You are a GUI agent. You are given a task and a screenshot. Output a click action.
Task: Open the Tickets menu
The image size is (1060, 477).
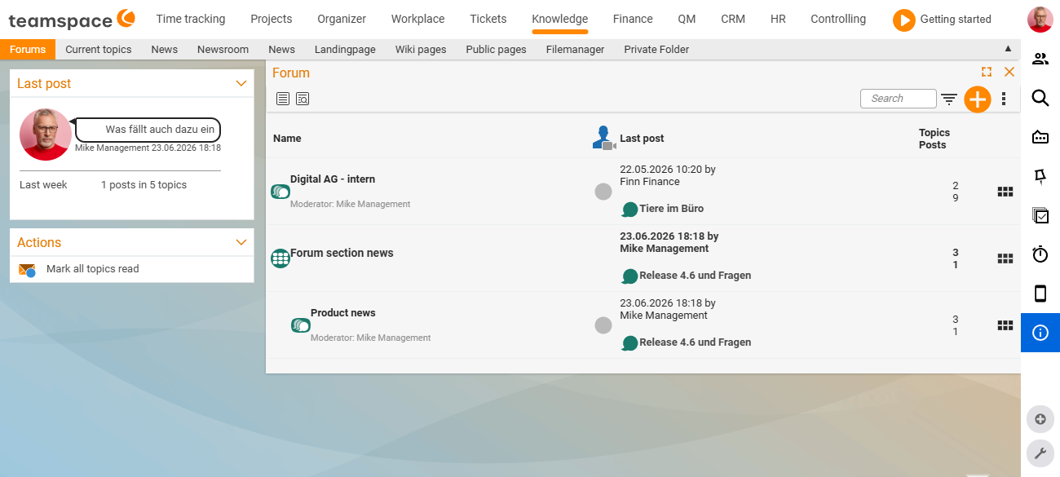(x=488, y=19)
